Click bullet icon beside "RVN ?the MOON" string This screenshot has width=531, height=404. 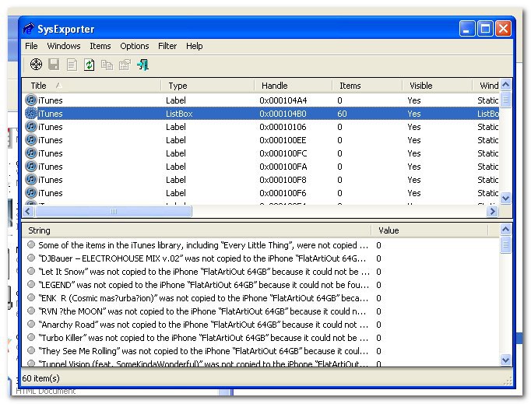point(31,311)
